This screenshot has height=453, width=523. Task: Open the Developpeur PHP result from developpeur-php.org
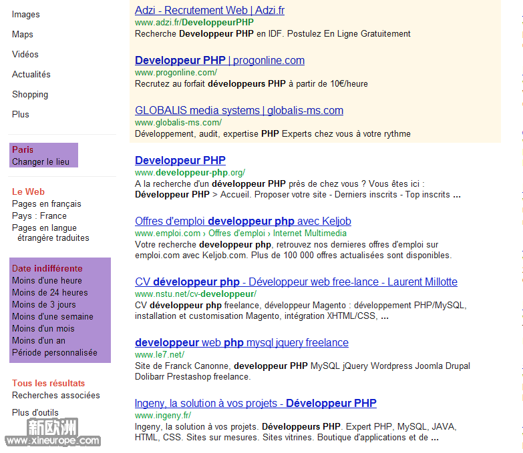[180, 160]
